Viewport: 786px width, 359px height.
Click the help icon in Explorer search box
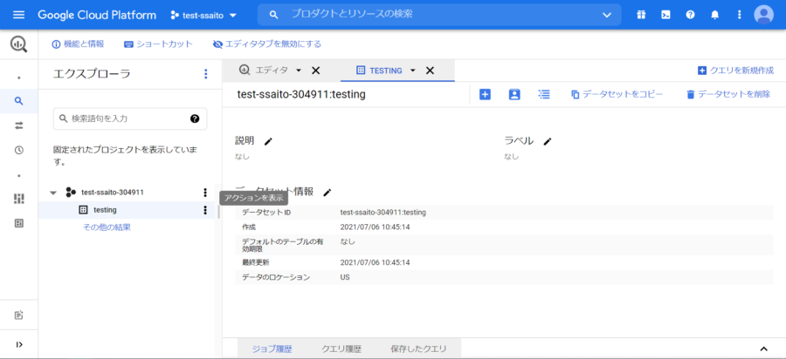(195, 119)
